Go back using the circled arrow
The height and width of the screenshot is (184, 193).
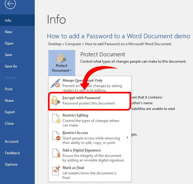pos(10,4)
